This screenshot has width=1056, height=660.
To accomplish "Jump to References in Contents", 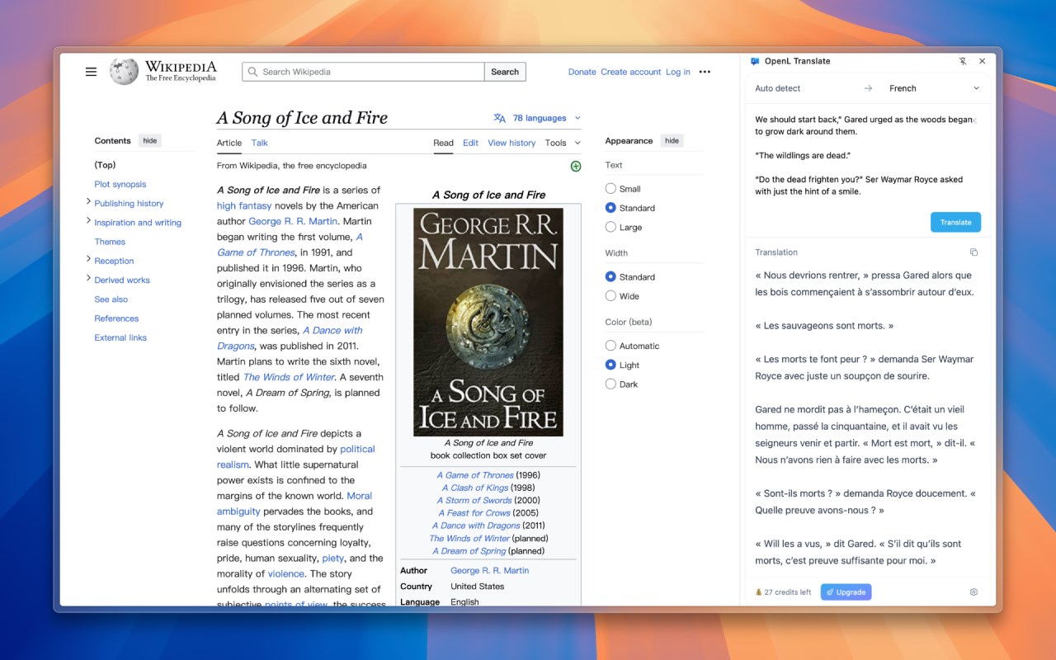I will point(116,318).
